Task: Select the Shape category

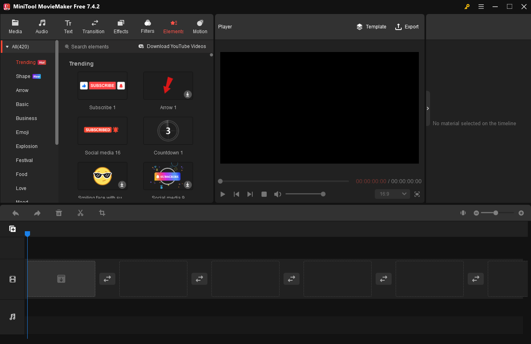Action: [23, 76]
